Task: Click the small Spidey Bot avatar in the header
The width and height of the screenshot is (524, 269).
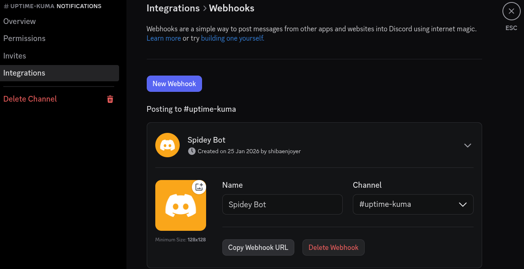Action: [167, 145]
